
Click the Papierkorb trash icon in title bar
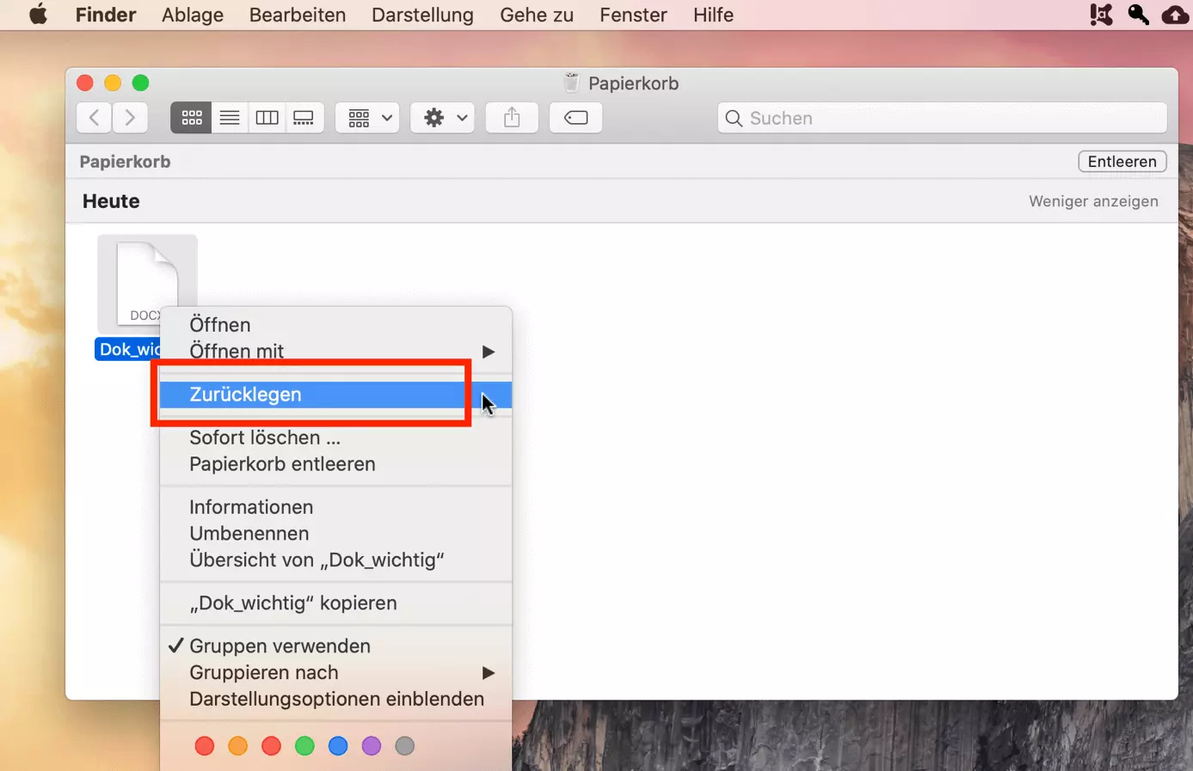click(x=572, y=83)
